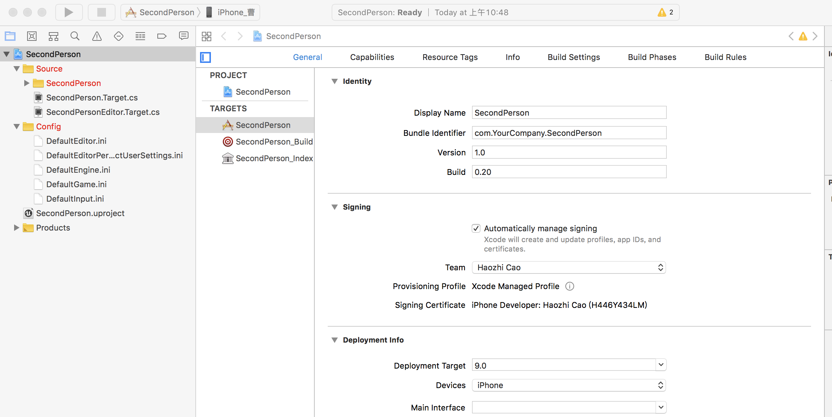Image resolution: width=832 pixels, height=417 pixels.
Task: Switch to the Build Phases tab
Action: pos(652,57)
